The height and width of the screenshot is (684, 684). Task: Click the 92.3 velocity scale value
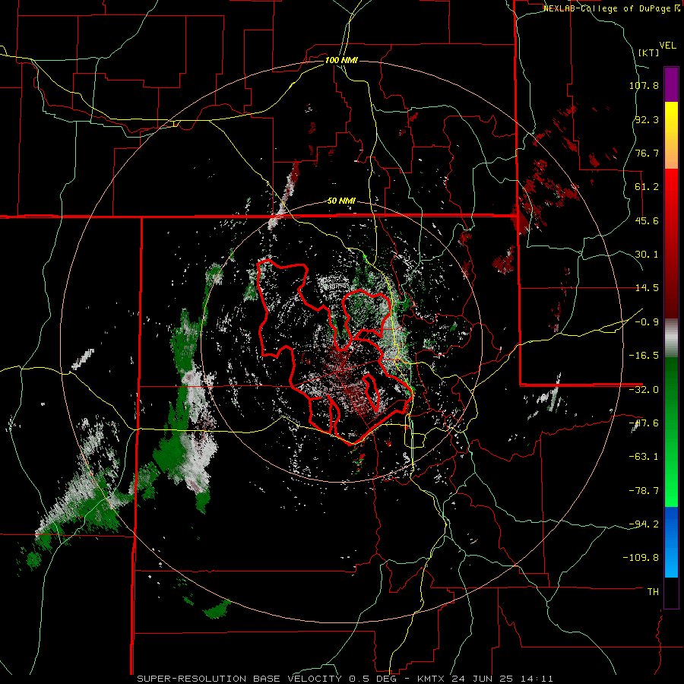[647, 119]
